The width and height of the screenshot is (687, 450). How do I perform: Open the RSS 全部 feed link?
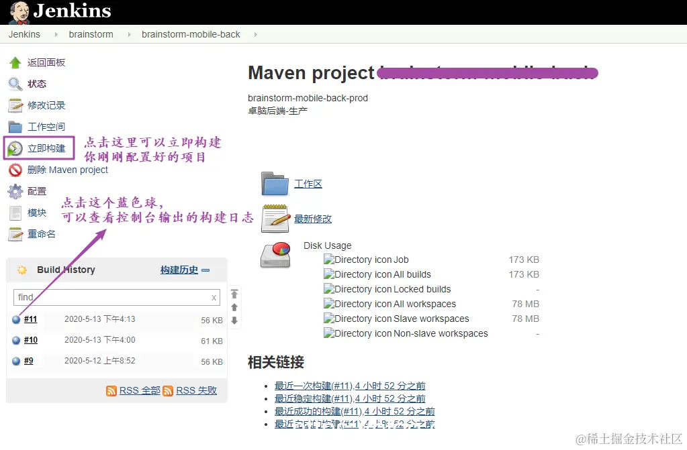(x=140, y=390)
